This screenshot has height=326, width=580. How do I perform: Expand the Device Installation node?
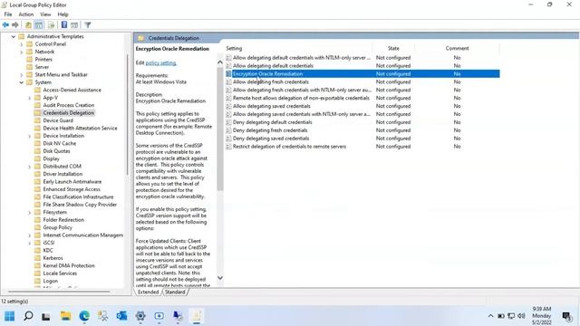pyautogui.click(x=30, y=136)
